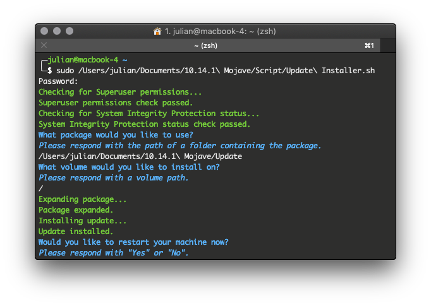Click the home folder icon in title bar
Image resolution: width=431 pixels, height=306 pixels.
pos(157,31)
